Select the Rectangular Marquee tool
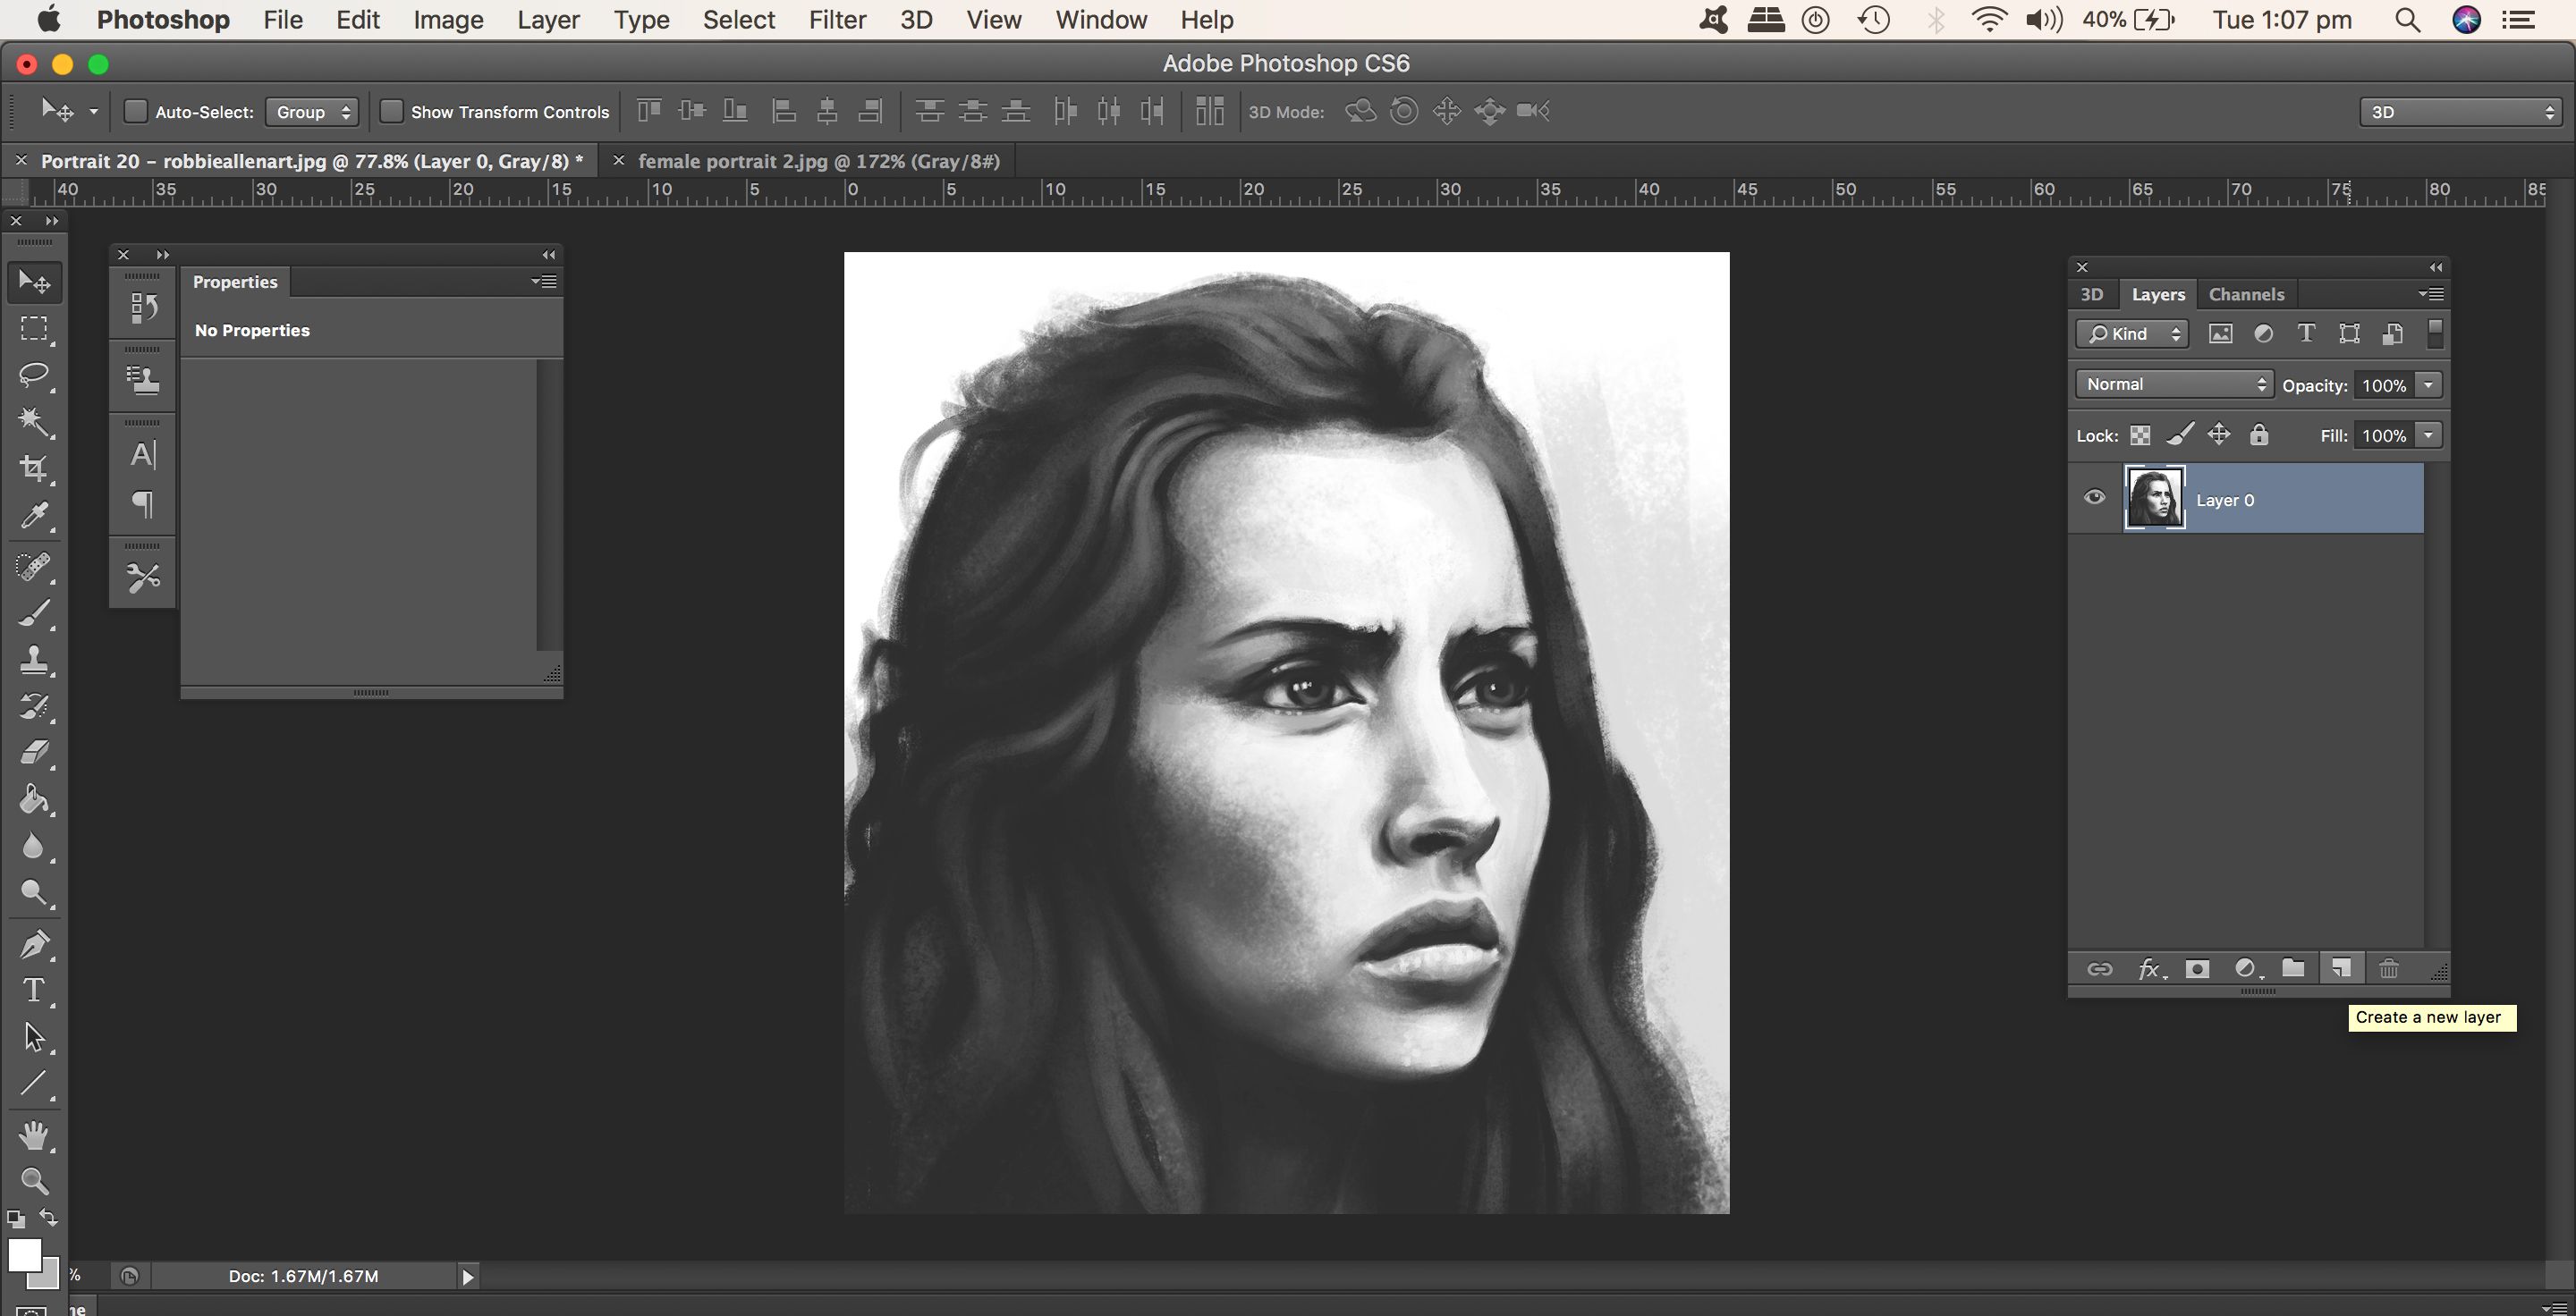The width and height of the screenshot is (2576, 1316). (34, 329)
